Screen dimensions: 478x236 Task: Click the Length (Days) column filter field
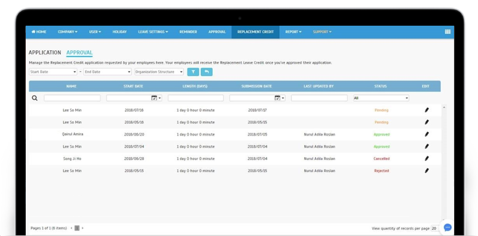click(196, 98)
